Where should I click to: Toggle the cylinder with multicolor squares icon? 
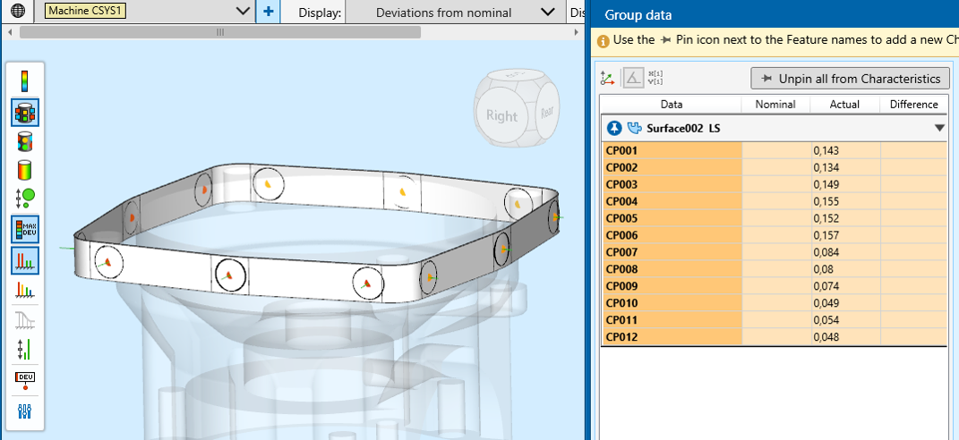(x=24, y=113)
